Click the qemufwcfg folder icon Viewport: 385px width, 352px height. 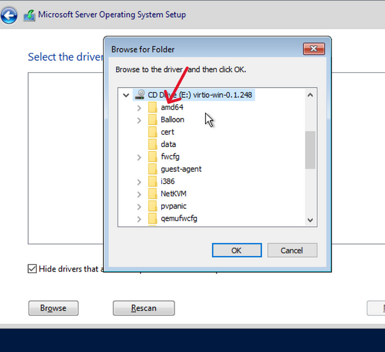point(152,219)
